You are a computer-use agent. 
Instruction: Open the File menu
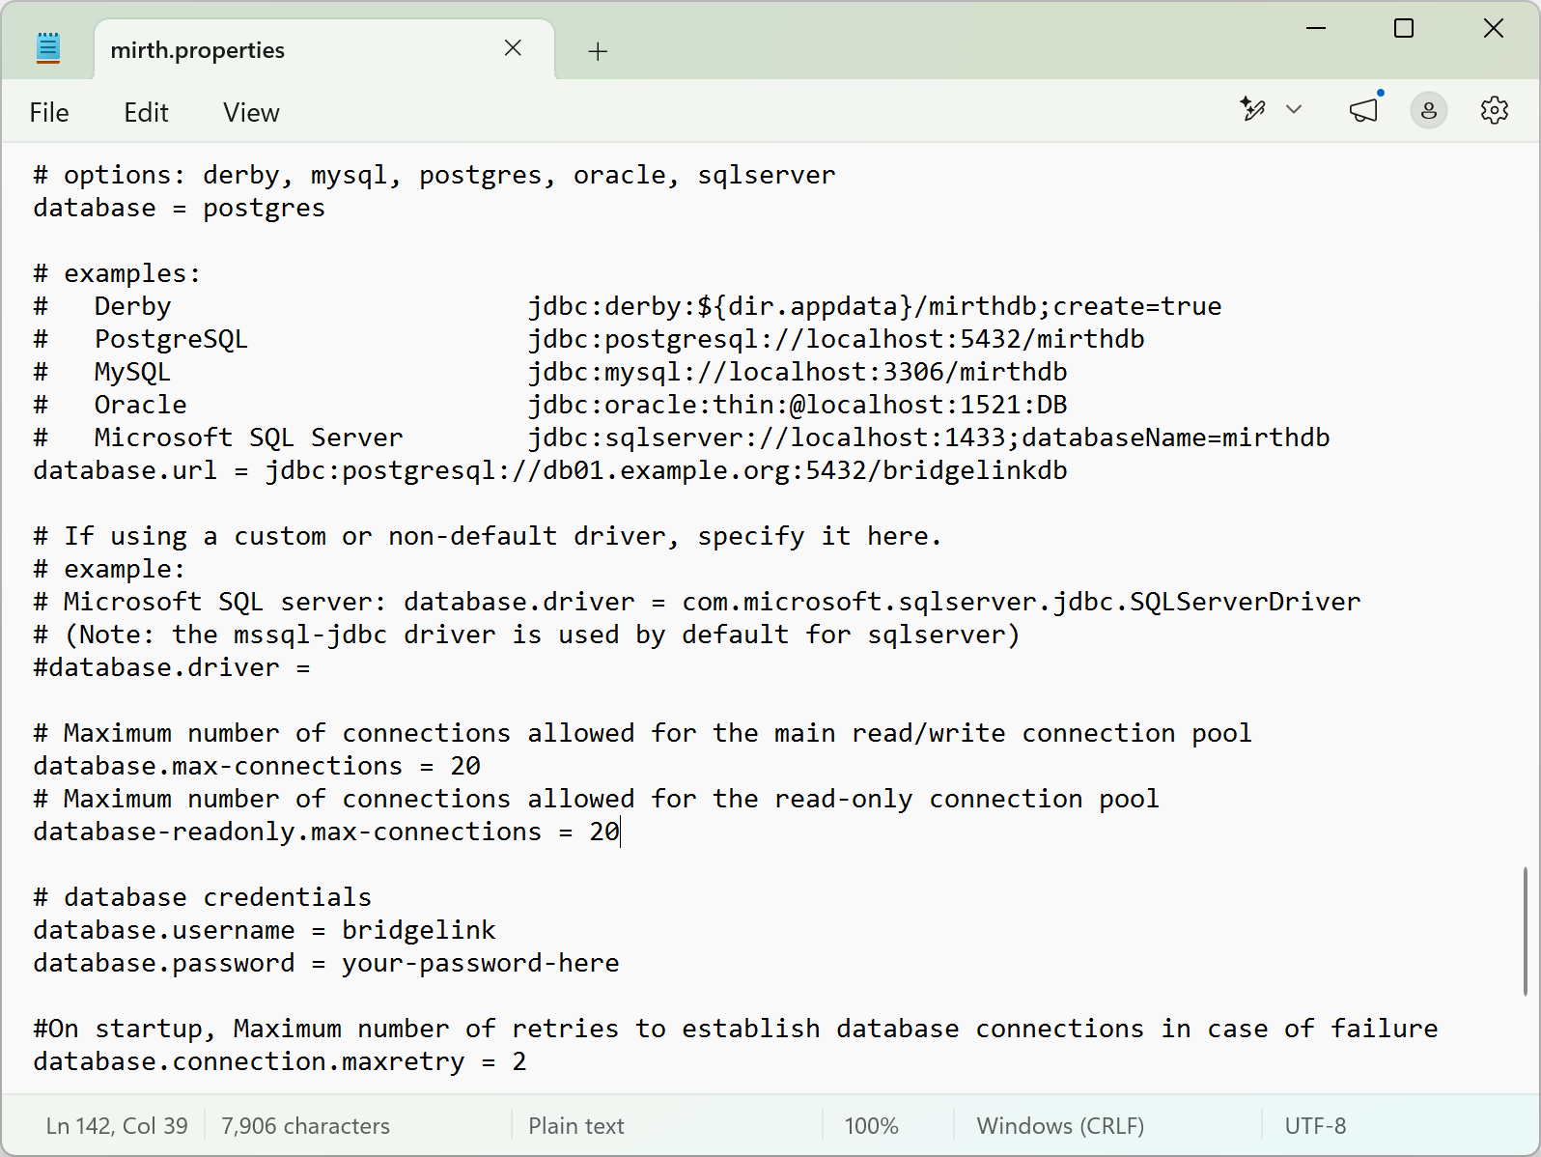pyautogui.click(x=49, y=113)
